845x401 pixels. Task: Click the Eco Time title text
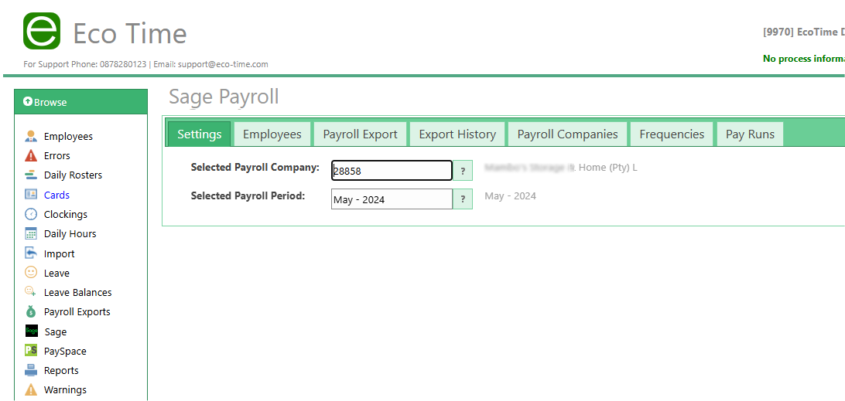coord(130,33)
